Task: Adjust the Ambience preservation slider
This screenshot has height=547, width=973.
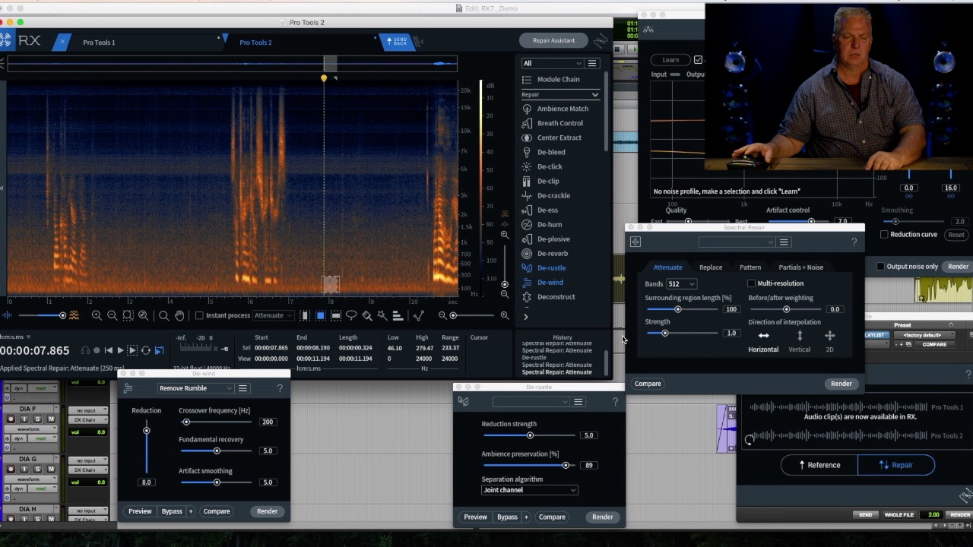Action: tap(528, 465)
